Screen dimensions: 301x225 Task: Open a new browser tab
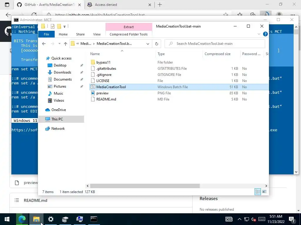(x=160, y=5)
